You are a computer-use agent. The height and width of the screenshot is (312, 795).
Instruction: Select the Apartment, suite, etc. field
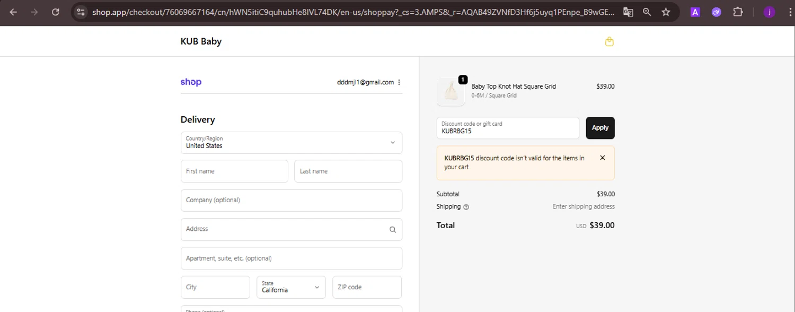point(291,258)
